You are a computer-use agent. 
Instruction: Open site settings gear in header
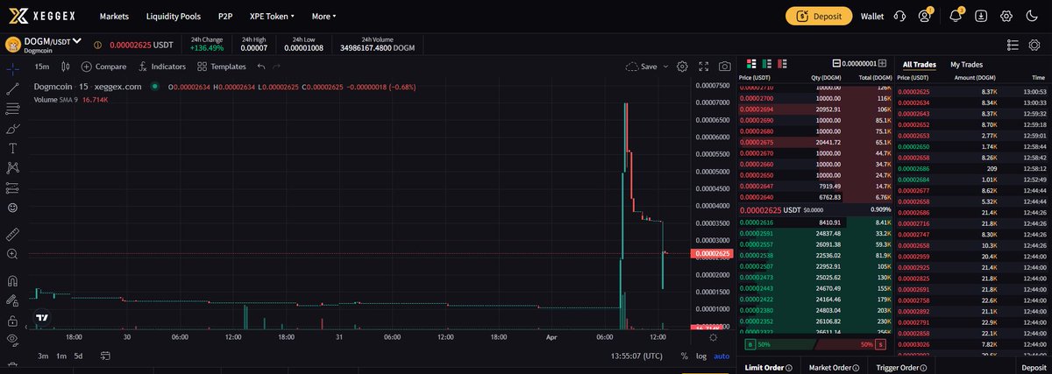[x=1006, y=16]
